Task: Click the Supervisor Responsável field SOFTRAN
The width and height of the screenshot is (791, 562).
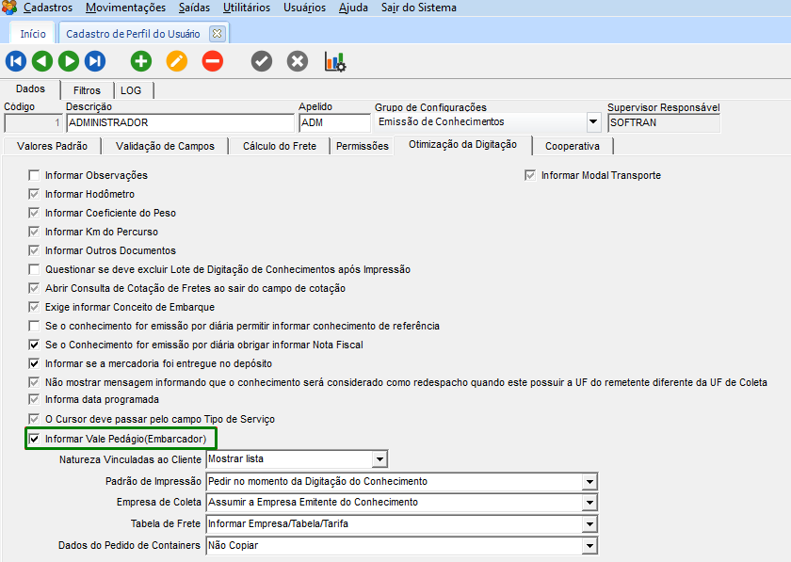Action: 664,122
